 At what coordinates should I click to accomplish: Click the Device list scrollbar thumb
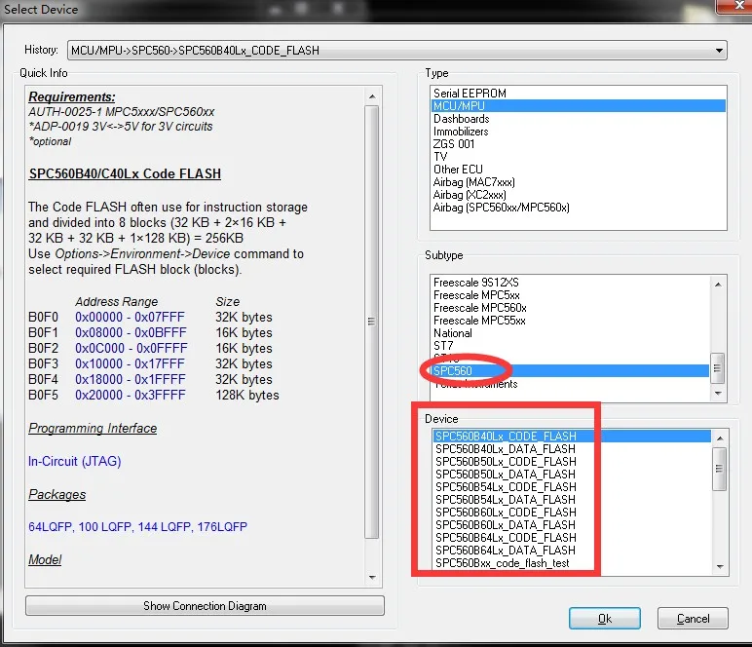click(719, 469)
